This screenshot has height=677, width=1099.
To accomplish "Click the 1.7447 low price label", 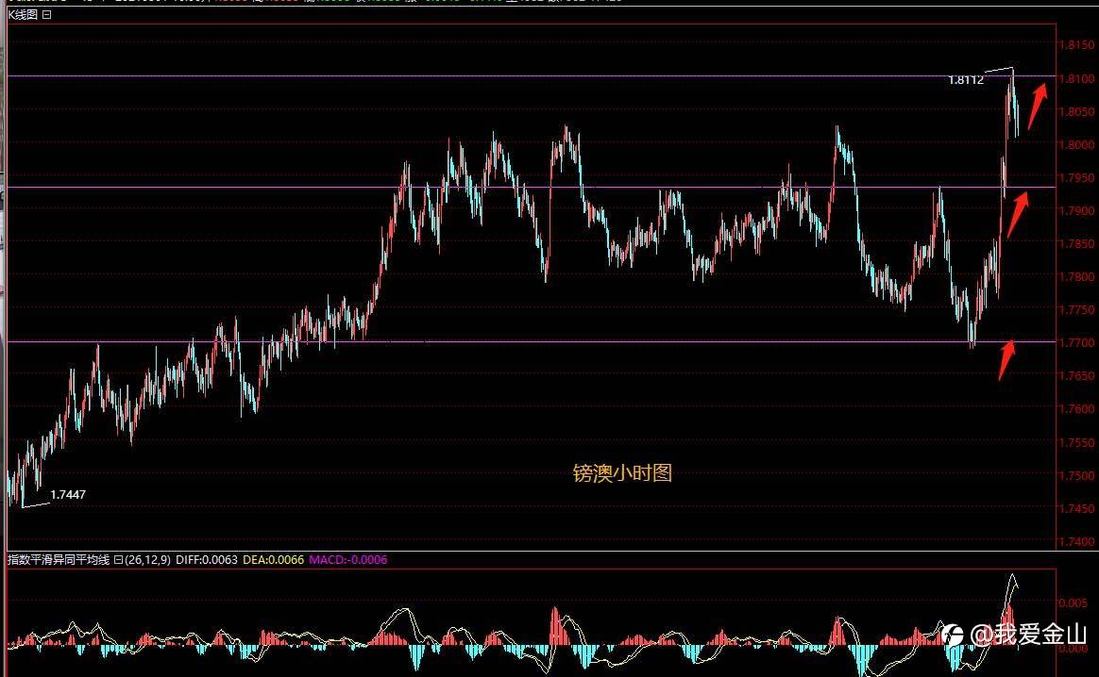I will 68,494.
